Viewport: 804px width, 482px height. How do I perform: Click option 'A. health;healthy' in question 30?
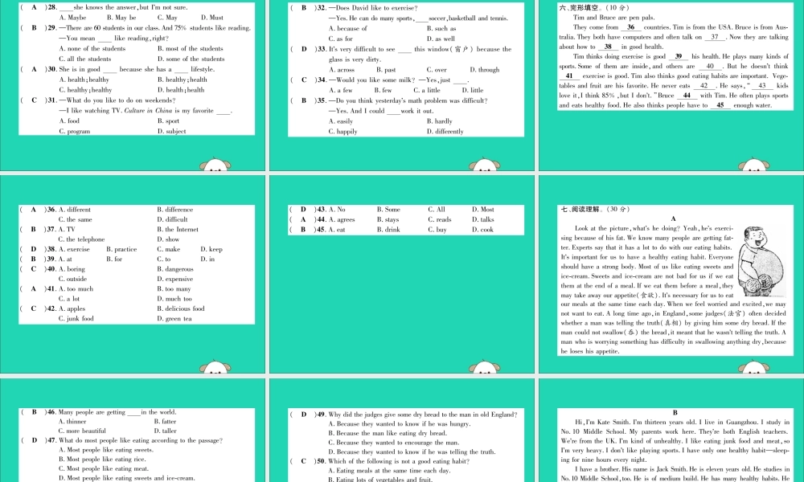point(84,80)
